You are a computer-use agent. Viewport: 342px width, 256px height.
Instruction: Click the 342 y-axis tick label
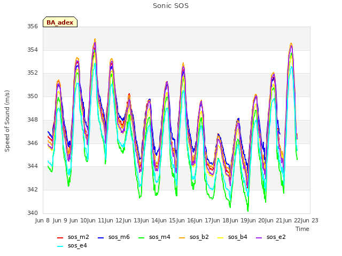click(33, 189)
